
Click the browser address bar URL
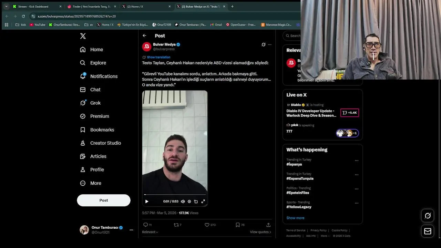[x=77, y=16]
